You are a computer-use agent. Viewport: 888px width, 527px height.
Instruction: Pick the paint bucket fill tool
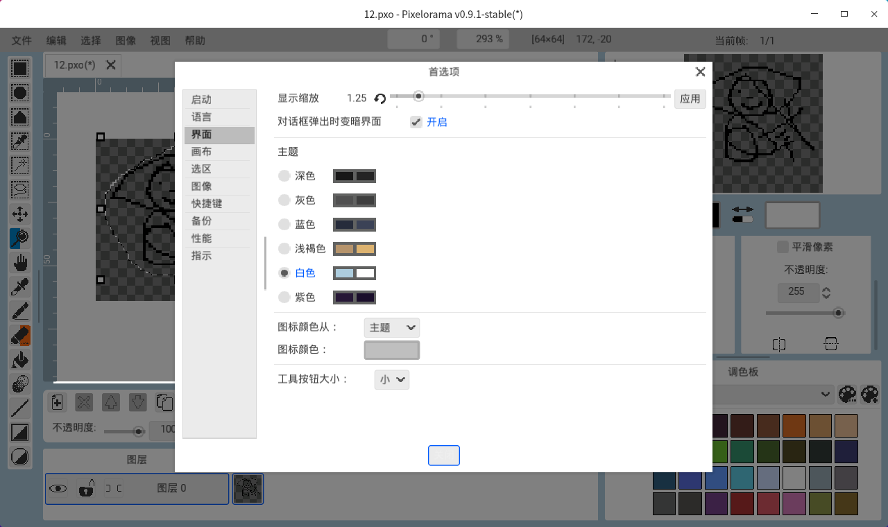pos(20,359)
